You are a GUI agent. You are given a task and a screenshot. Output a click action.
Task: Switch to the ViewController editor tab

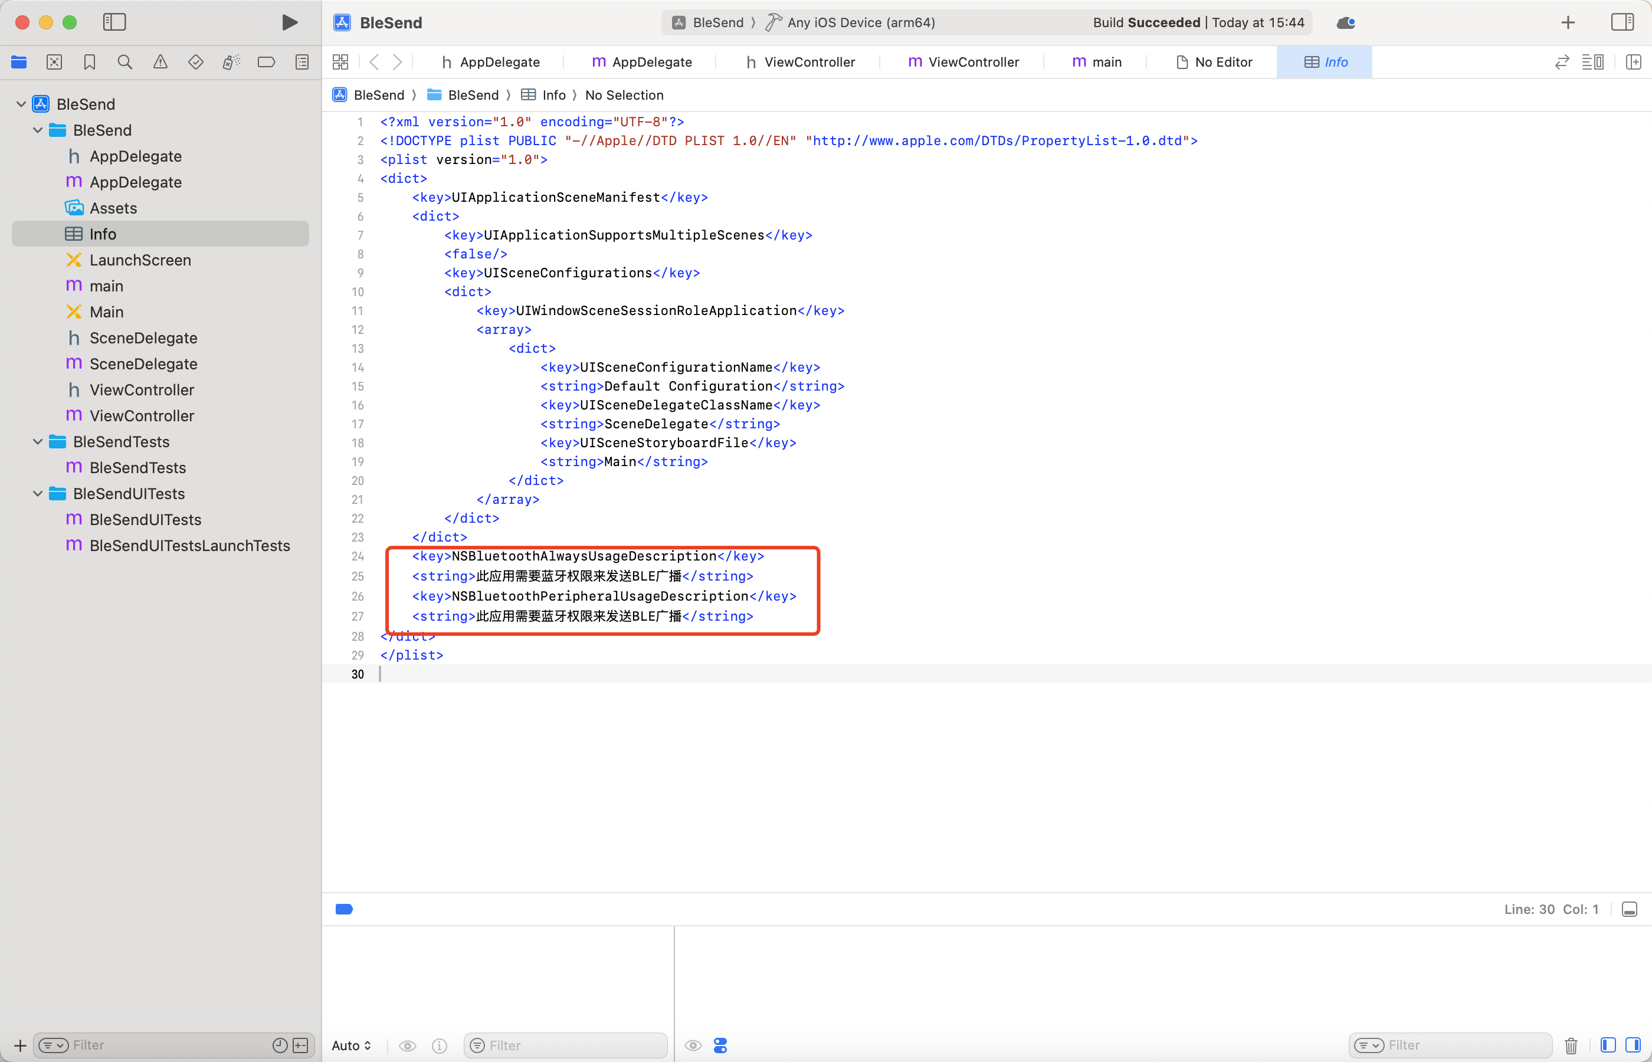[809, 61]
